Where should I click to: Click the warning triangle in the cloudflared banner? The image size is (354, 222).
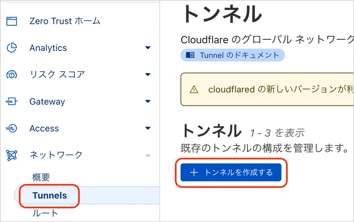[194, 90]
